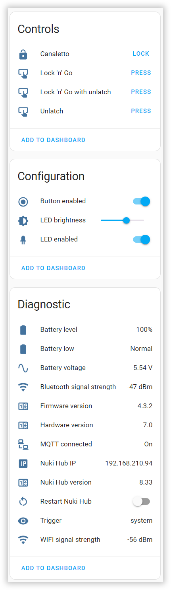The image size is (171, 590).
Task: Click the MQTT connected network icon
Action: click(x=23, y=444)
